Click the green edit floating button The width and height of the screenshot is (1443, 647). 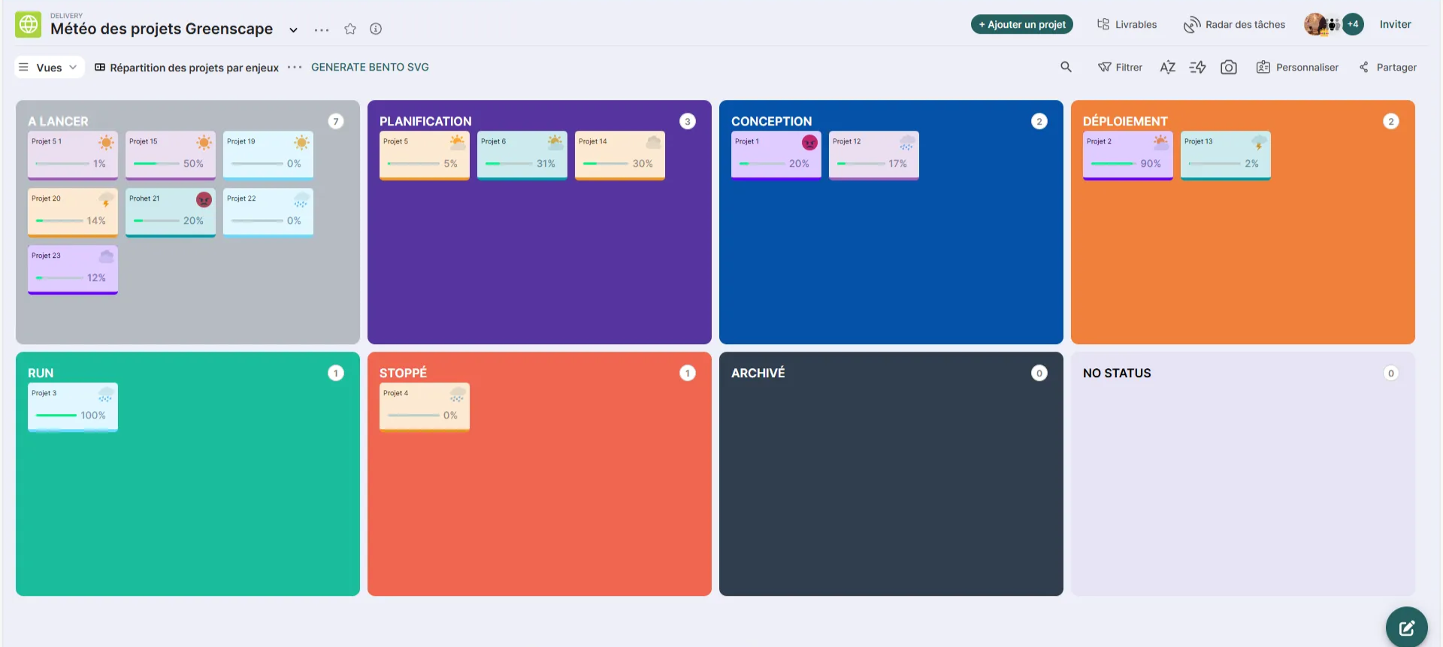coord(1406,627)
